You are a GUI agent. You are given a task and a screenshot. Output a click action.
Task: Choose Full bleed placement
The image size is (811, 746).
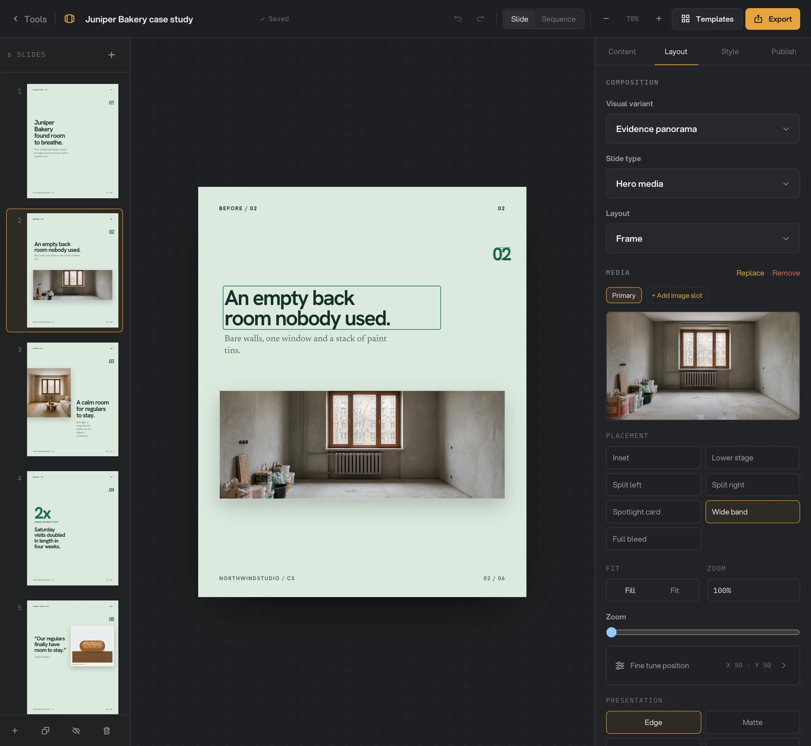pyautogui.click(x=653, y=539)
